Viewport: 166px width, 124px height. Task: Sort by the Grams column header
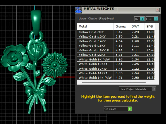pos(122,27)
